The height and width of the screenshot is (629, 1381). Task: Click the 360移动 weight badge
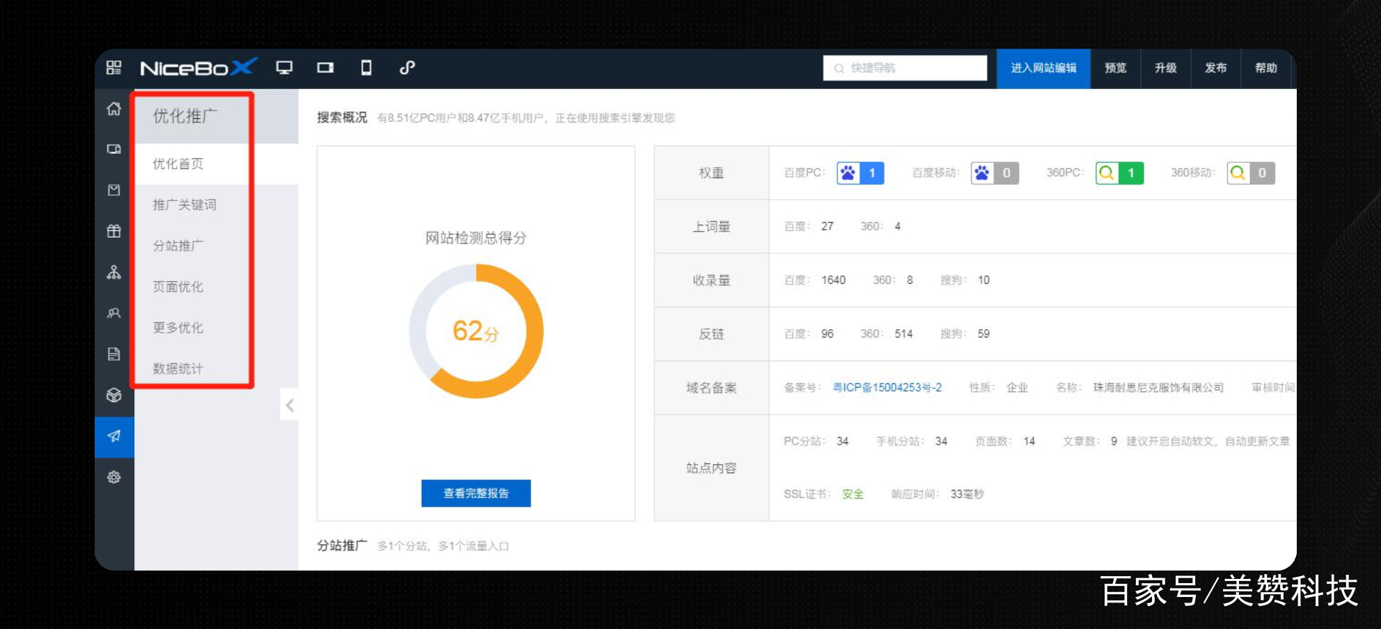1251,173
